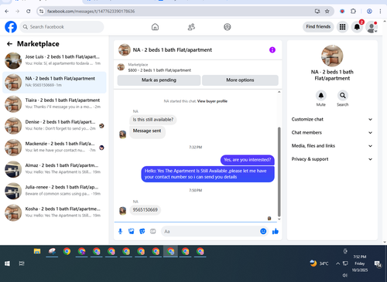Click the 9565150669 message bubble

[x=146, y=210]
